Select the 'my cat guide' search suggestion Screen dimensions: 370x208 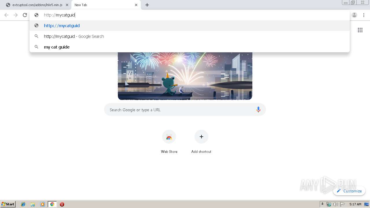(x=190, y=47)
